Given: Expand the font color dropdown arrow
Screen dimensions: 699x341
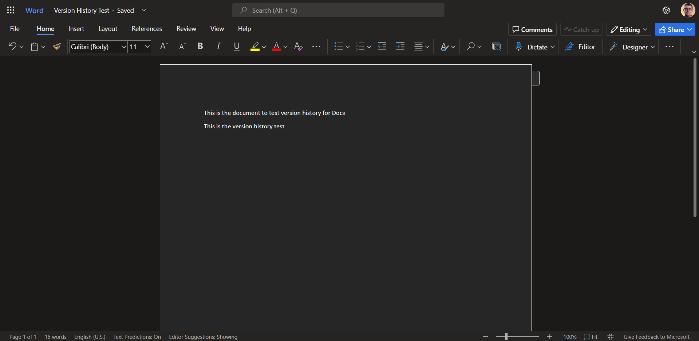Looking at the screenshot, I should [285, 47].
